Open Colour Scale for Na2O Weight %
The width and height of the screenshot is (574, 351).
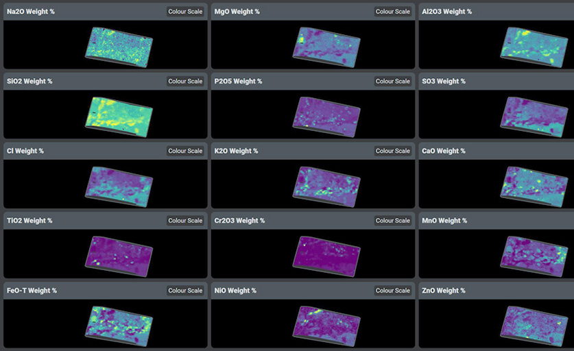(x=185, y=12)
